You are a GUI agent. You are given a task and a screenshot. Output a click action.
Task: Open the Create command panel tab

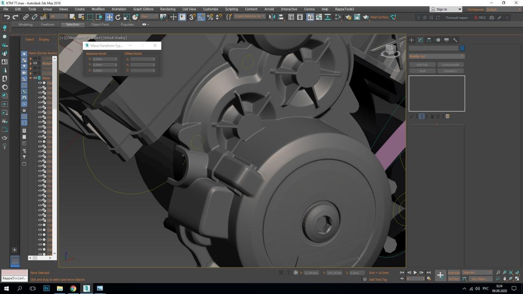click(x=411, y=40)
